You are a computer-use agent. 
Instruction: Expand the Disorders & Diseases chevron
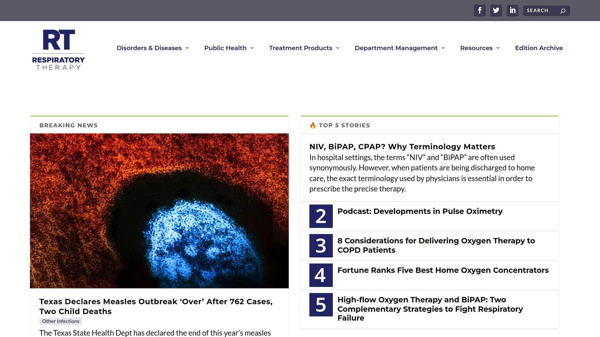[x=187, y=48]
